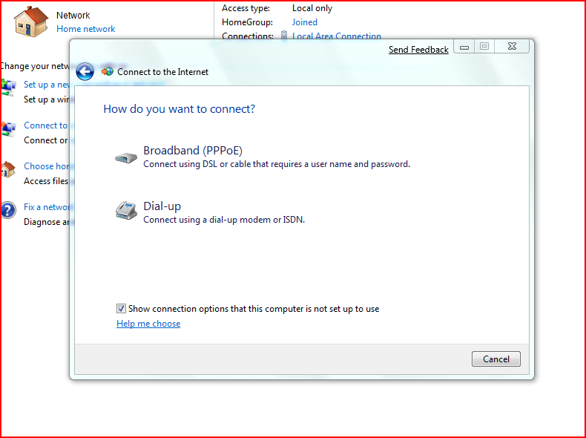Close the Connect to the Internet dialog
Viewport: 586px width, 438px height.
click(x=512, y=47)
